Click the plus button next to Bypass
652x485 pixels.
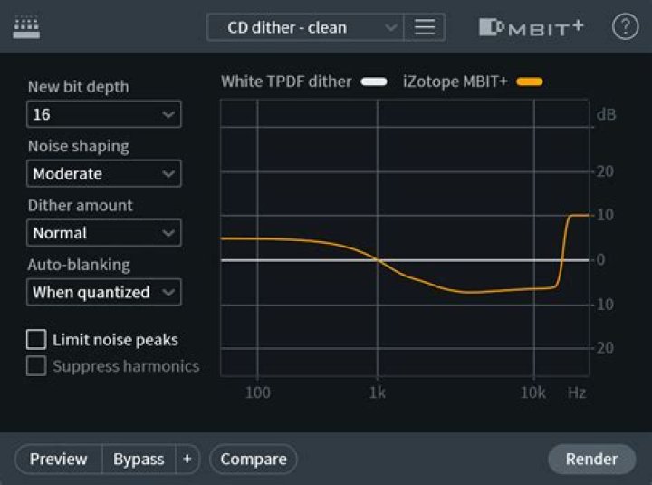[x=187, y=460]
